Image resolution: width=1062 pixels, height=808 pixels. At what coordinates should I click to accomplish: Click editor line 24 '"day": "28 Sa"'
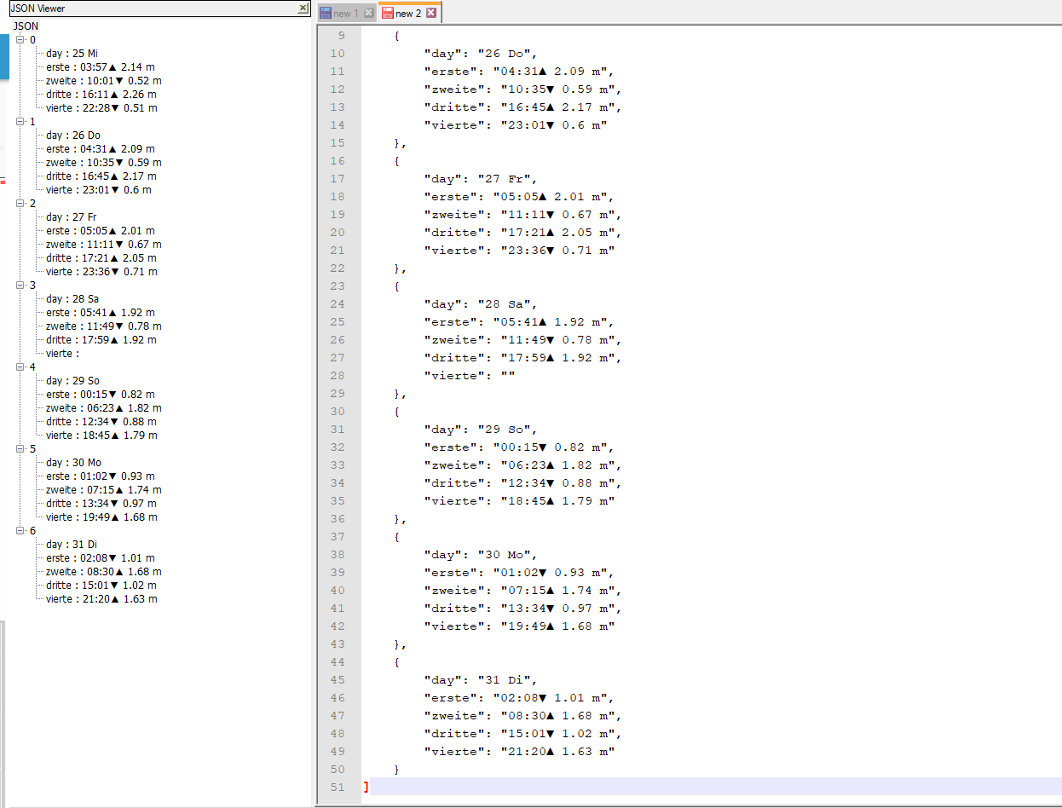tap(481, 304)
